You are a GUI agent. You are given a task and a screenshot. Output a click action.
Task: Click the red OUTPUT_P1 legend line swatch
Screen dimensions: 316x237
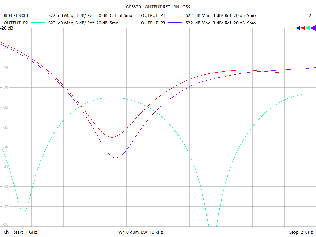point(175,15)
